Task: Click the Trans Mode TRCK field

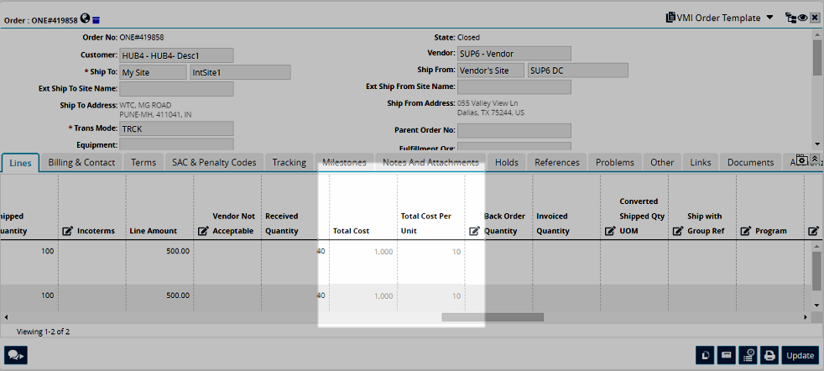Action: coord(176,128)
